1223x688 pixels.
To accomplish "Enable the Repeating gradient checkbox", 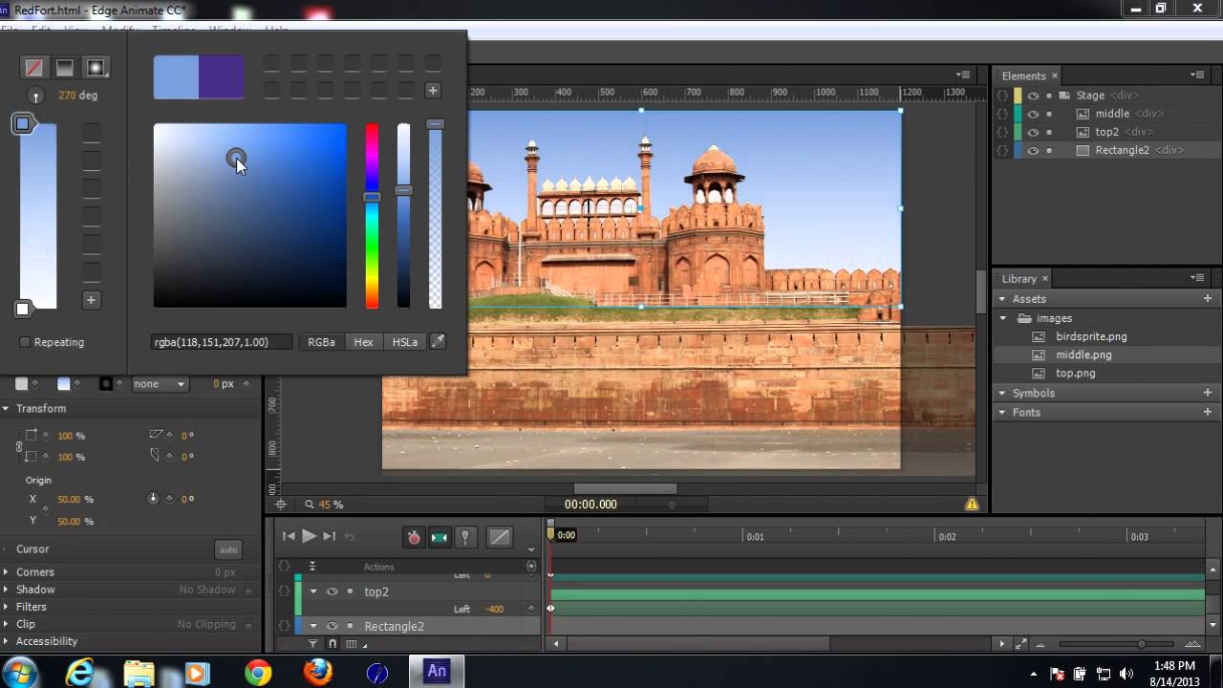I will click(25, 342).
